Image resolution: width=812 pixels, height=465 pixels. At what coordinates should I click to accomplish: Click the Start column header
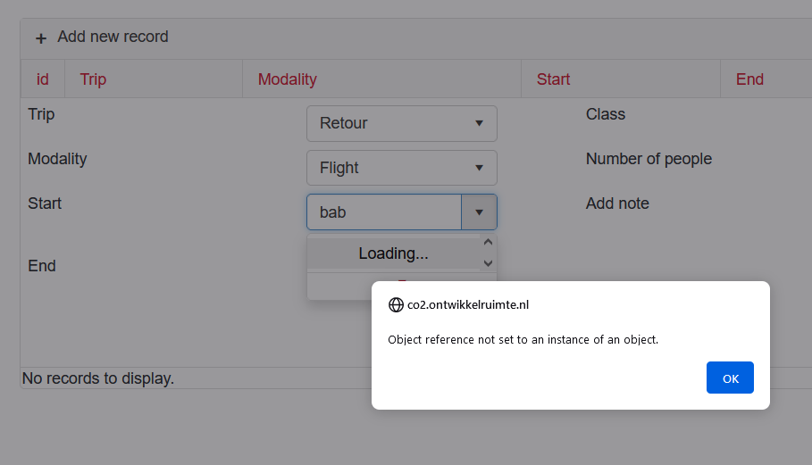tap(553, 79)
